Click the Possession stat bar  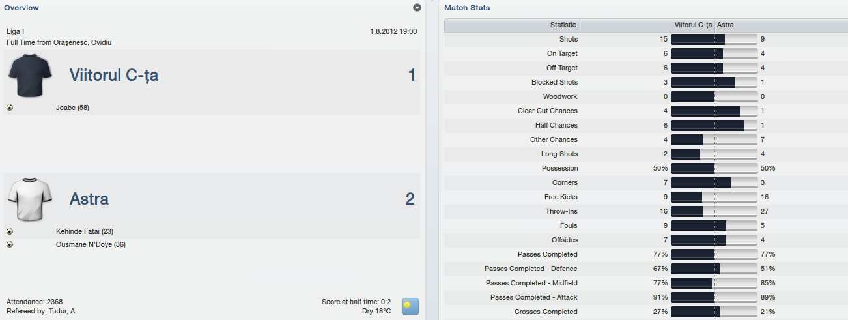pos(714,168)
